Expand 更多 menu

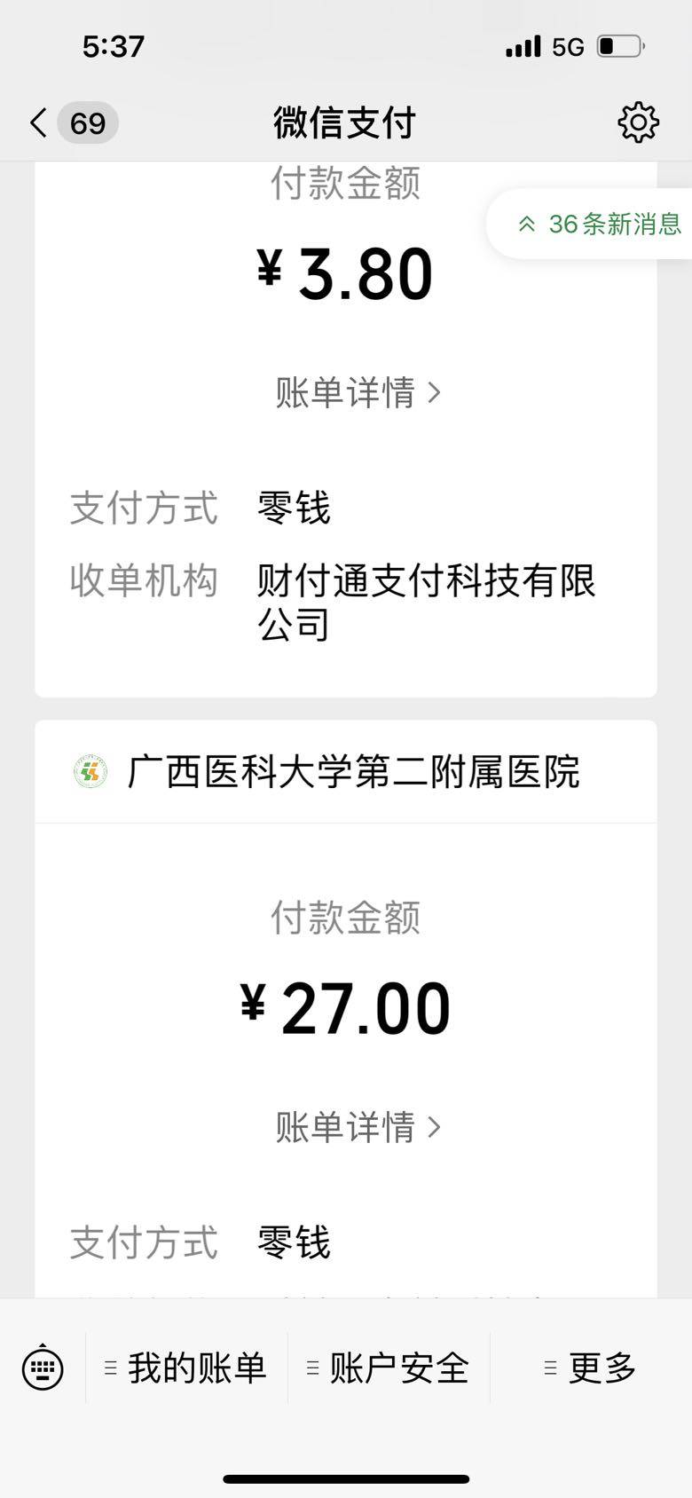click(591, 1368)
